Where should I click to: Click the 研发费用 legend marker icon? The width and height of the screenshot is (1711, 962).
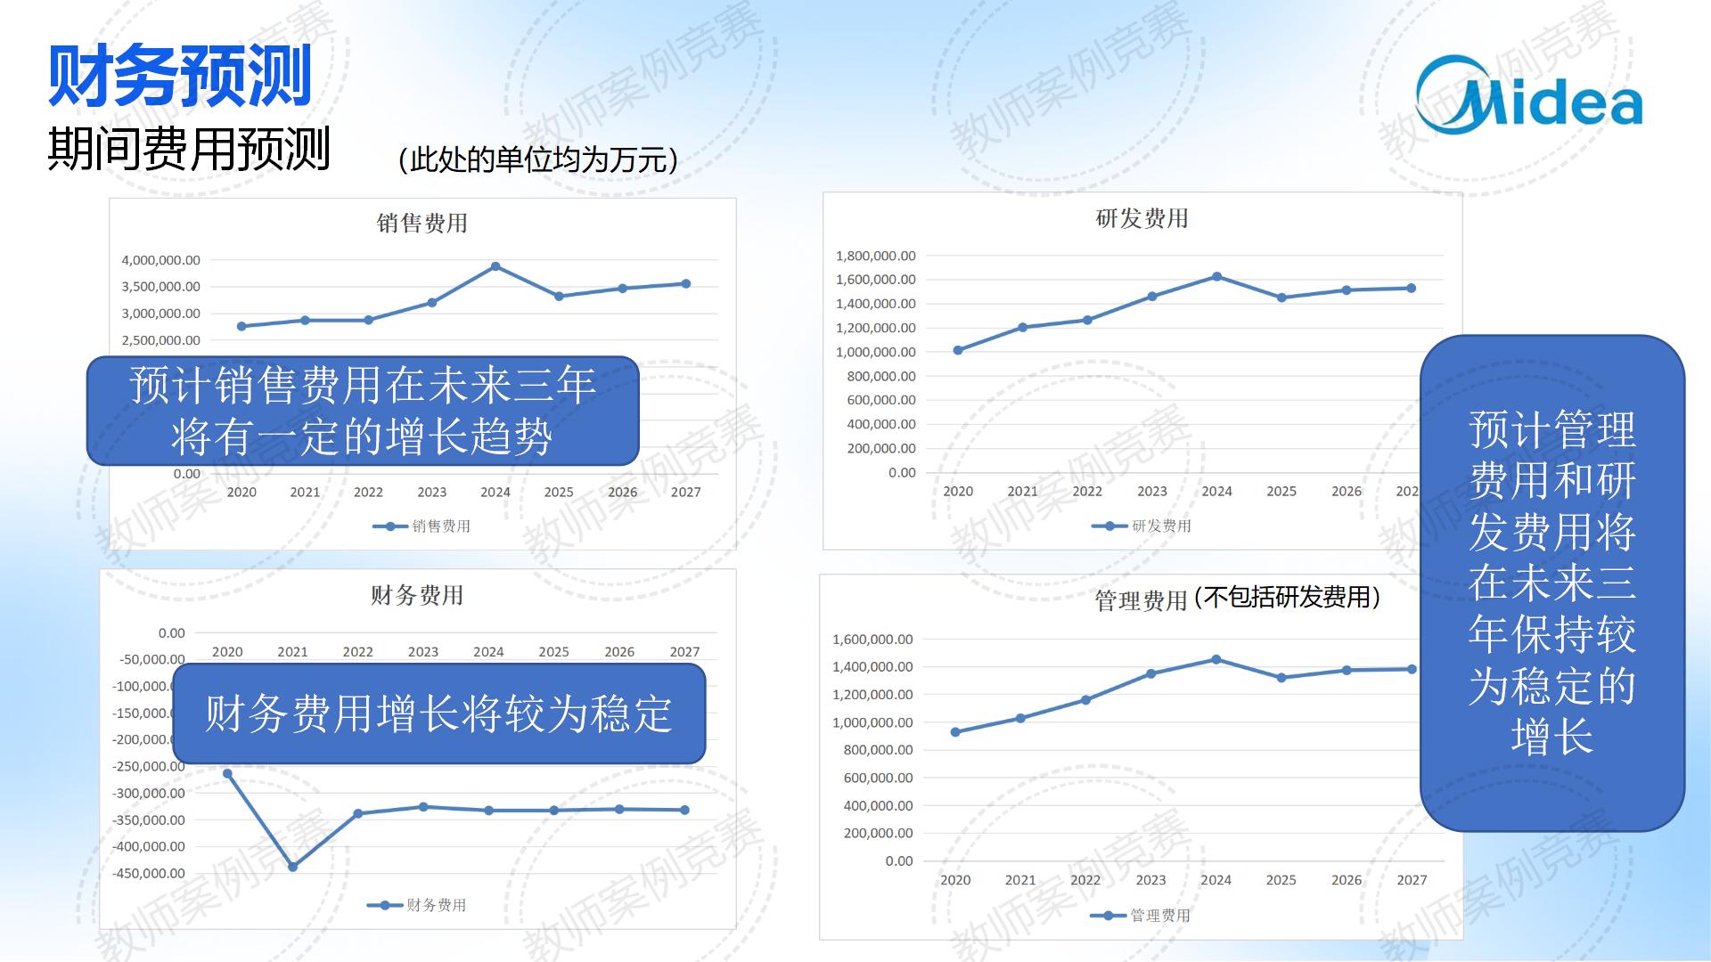(1109, 526)
